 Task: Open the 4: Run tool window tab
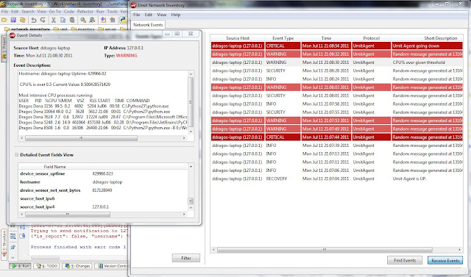click(20, 266)
